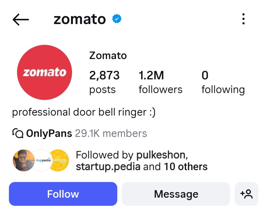Tap the startup.pedia username link
267x212 pixels.
[x=108, y=167]
